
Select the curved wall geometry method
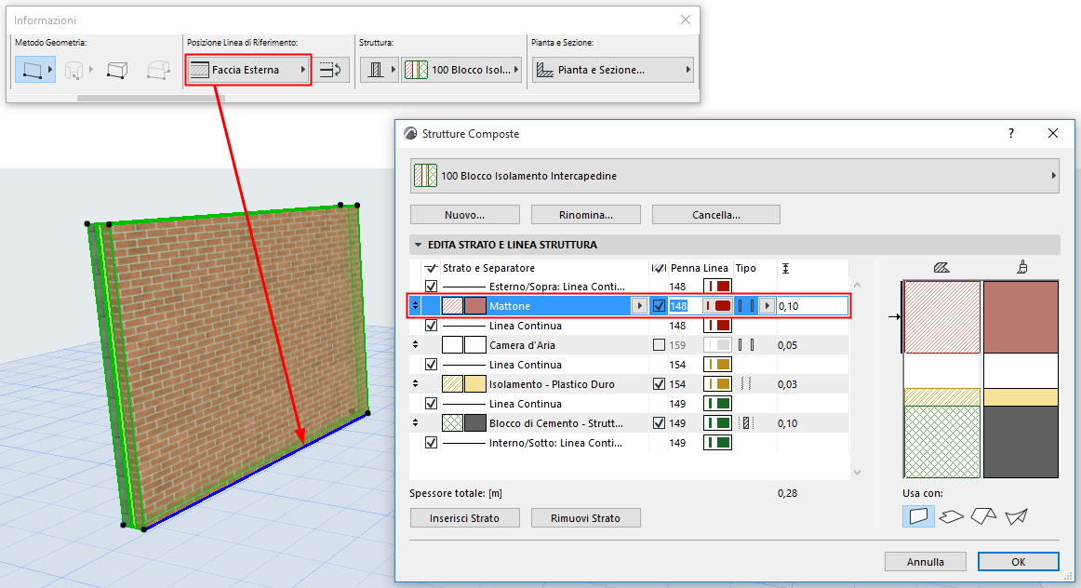click(74, 70)
